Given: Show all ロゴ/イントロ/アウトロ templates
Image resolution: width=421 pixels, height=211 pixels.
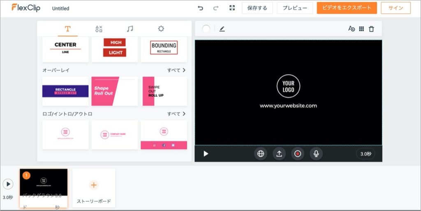Looking at the screenshot, I should pos(176,114).
